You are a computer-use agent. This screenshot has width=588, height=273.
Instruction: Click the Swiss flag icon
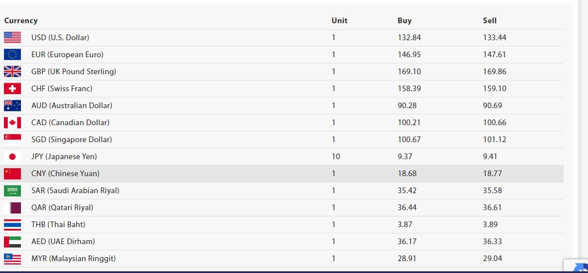coord(12,88)
